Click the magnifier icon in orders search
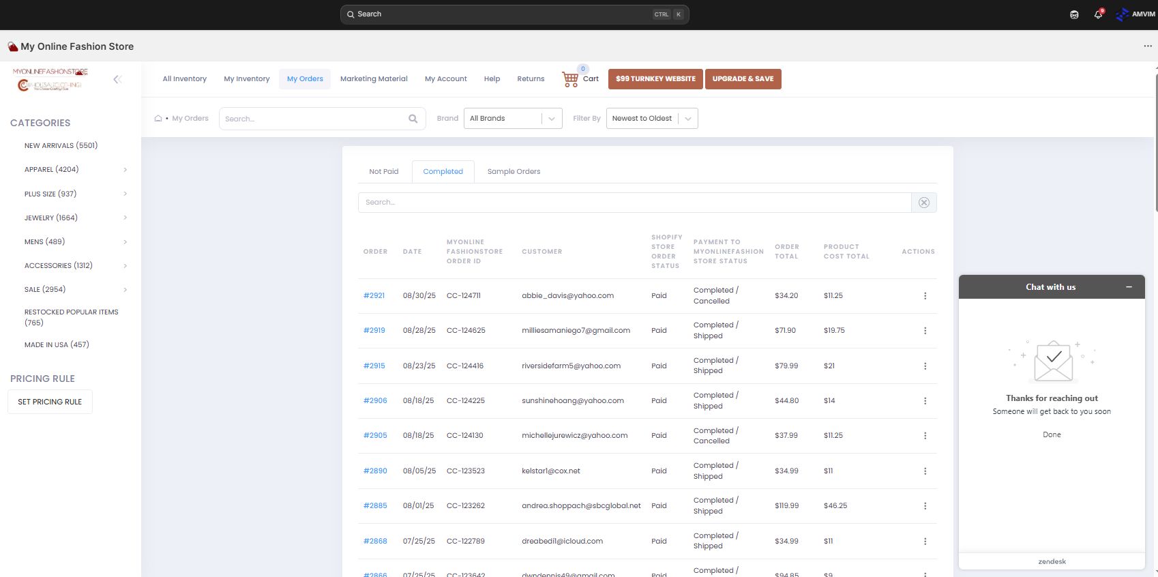This screenshot has width=1158, height=577. pyautogui.click(x=413, y=119)
